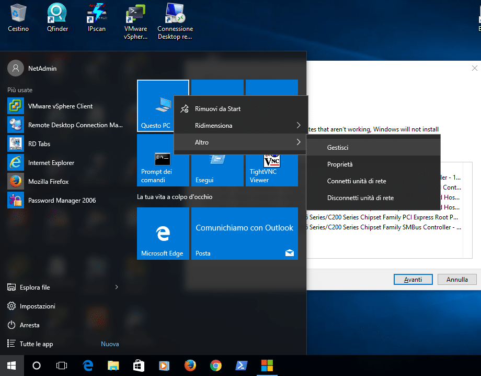The width and height of the screenshot is (481, 376).
Task: Select Disconnetti unità di rete
Action: [373, 198]
